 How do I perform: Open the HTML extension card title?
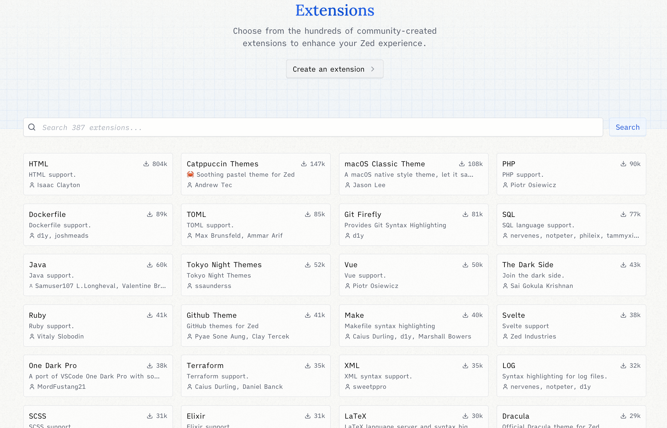point(39,164)
